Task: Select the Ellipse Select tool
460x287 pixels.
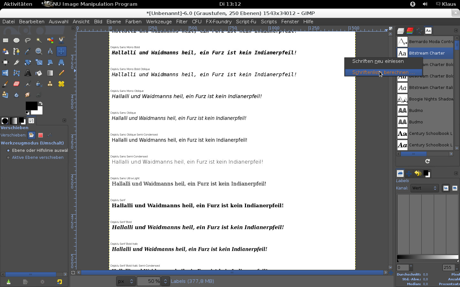Action: [17, 40]
